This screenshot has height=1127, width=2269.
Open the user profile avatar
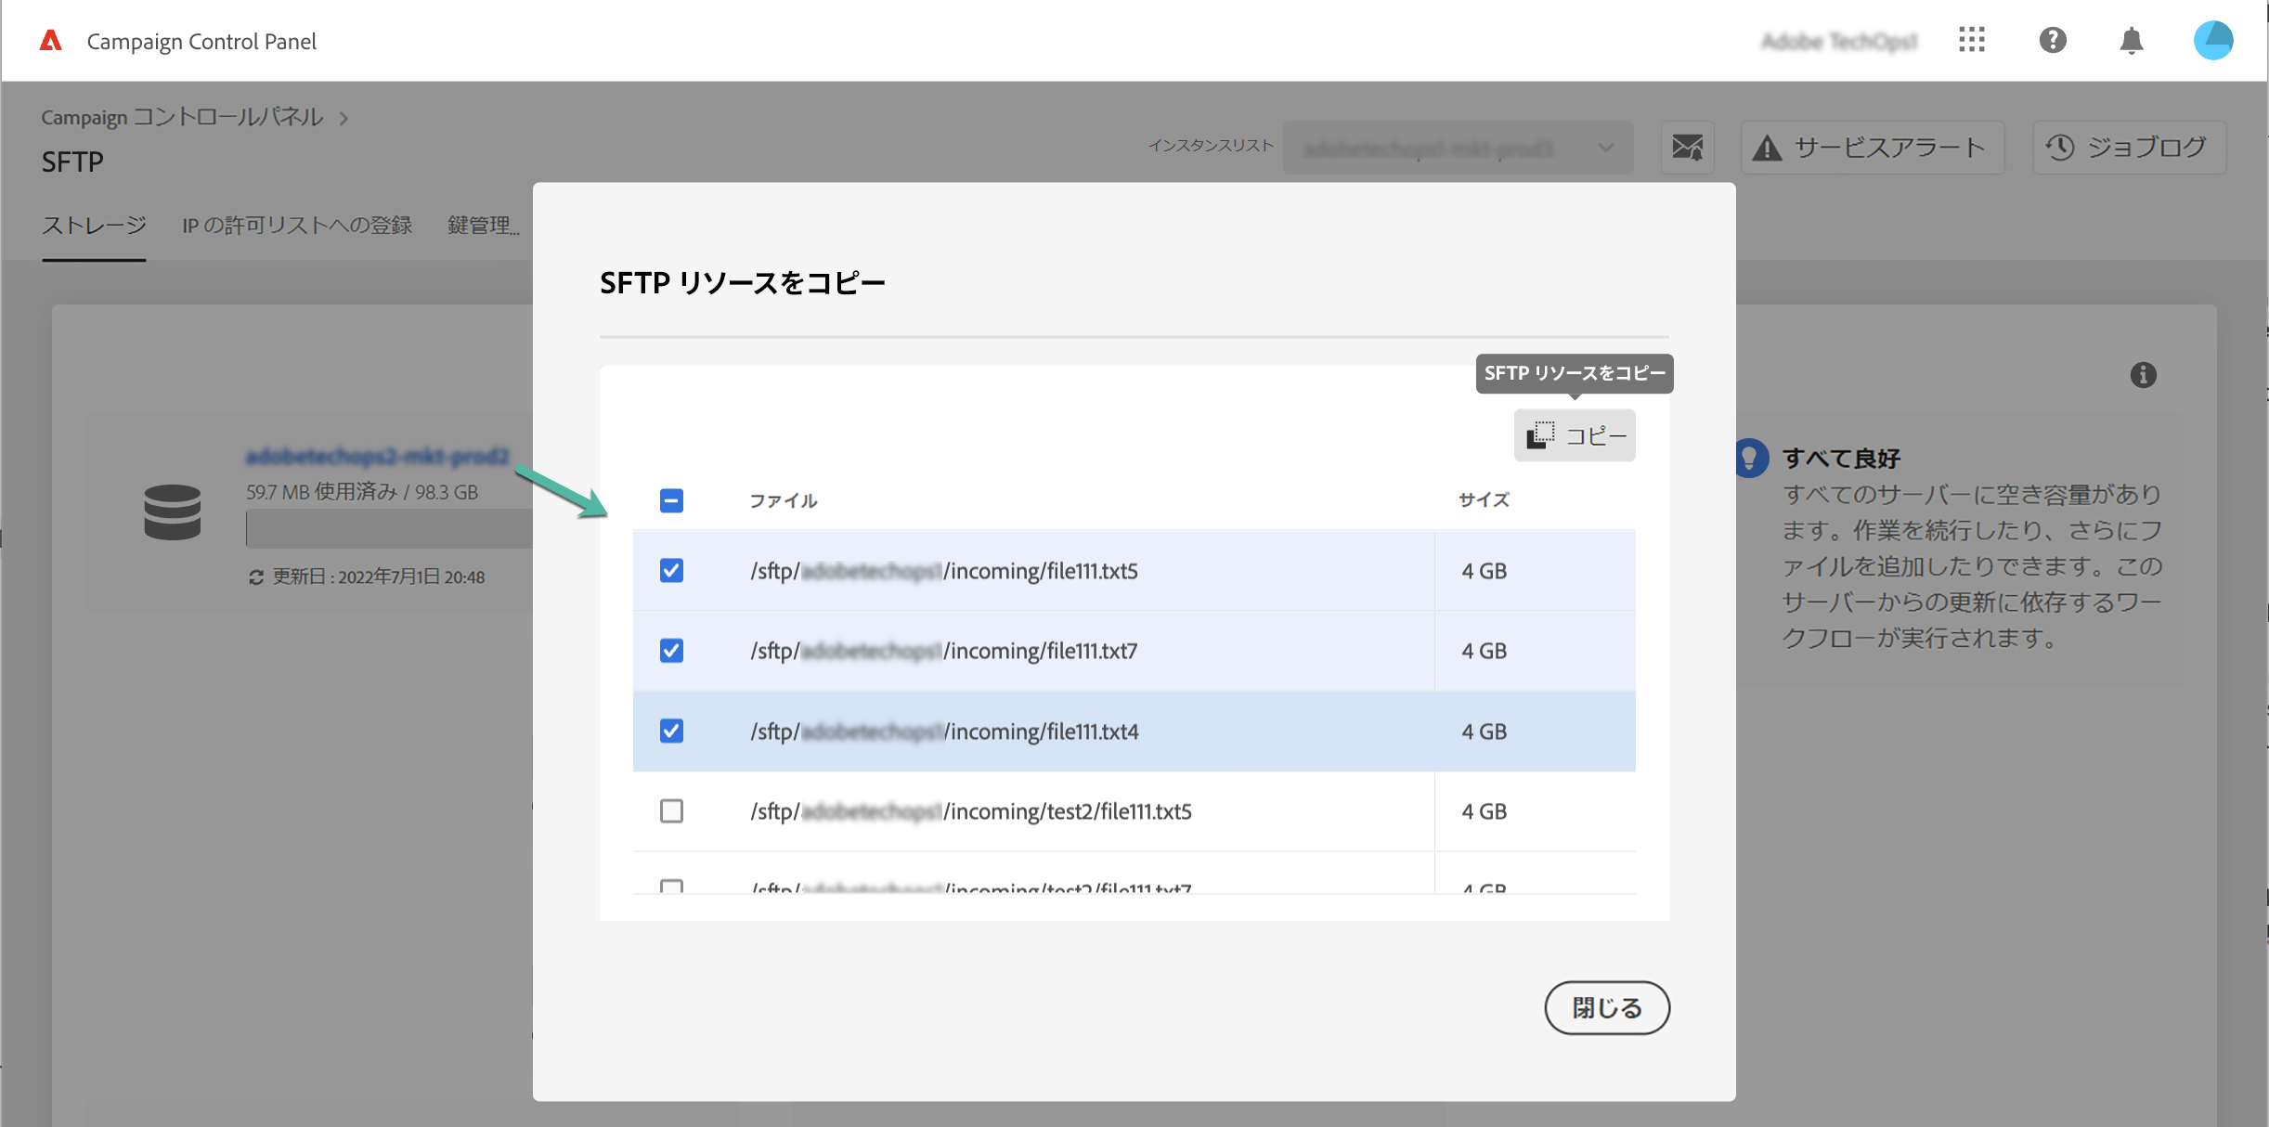(x=2212, y=40)
